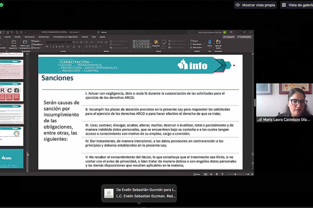Open Revisar ribbon tab

[x=85, y=37]
